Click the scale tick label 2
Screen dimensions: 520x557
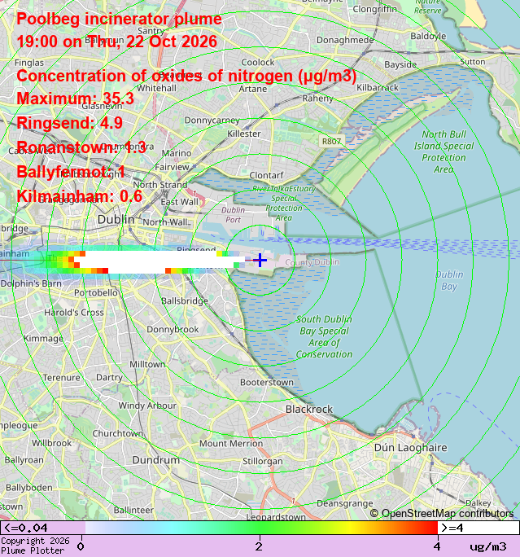(x=259, y=546)
